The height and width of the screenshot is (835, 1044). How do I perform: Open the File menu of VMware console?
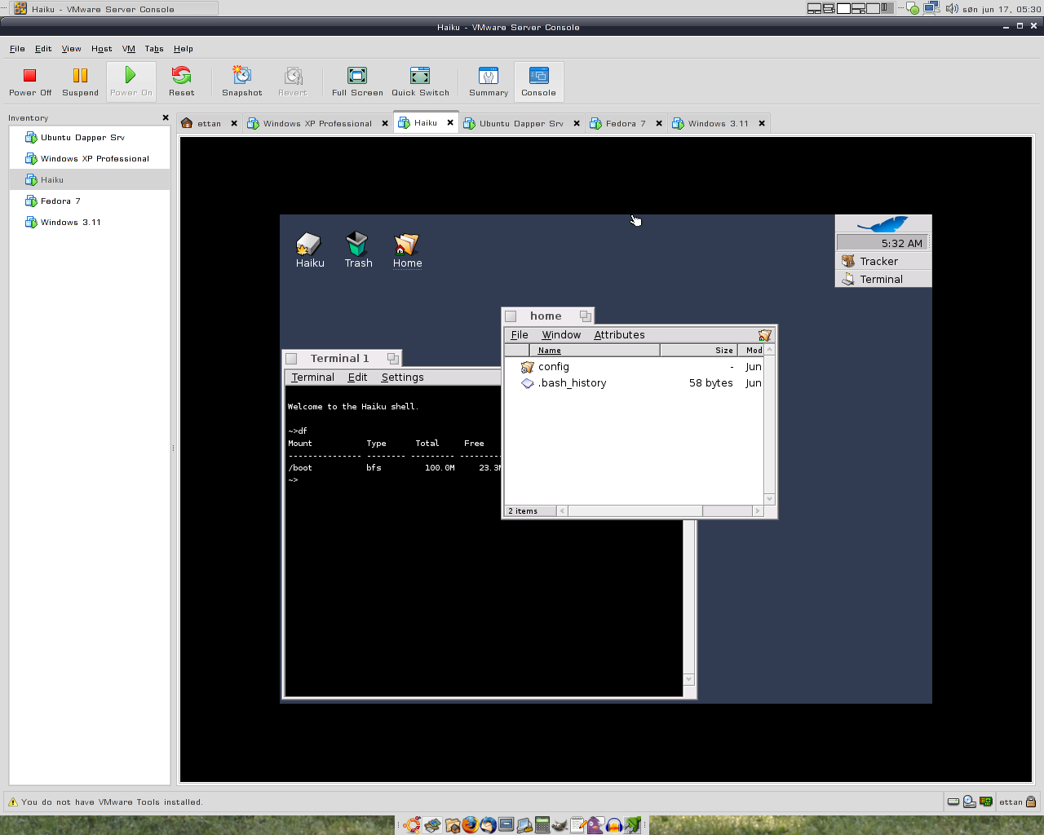tap(17, 49)
